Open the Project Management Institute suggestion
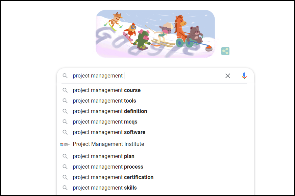Screen dimensions: 295x196 click(108, 144)
